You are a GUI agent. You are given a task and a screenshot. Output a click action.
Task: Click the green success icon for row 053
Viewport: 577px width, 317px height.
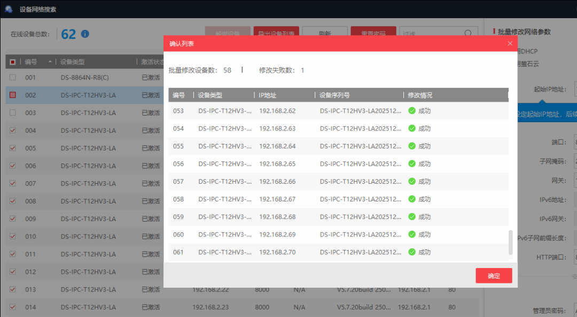click(412, 111)
